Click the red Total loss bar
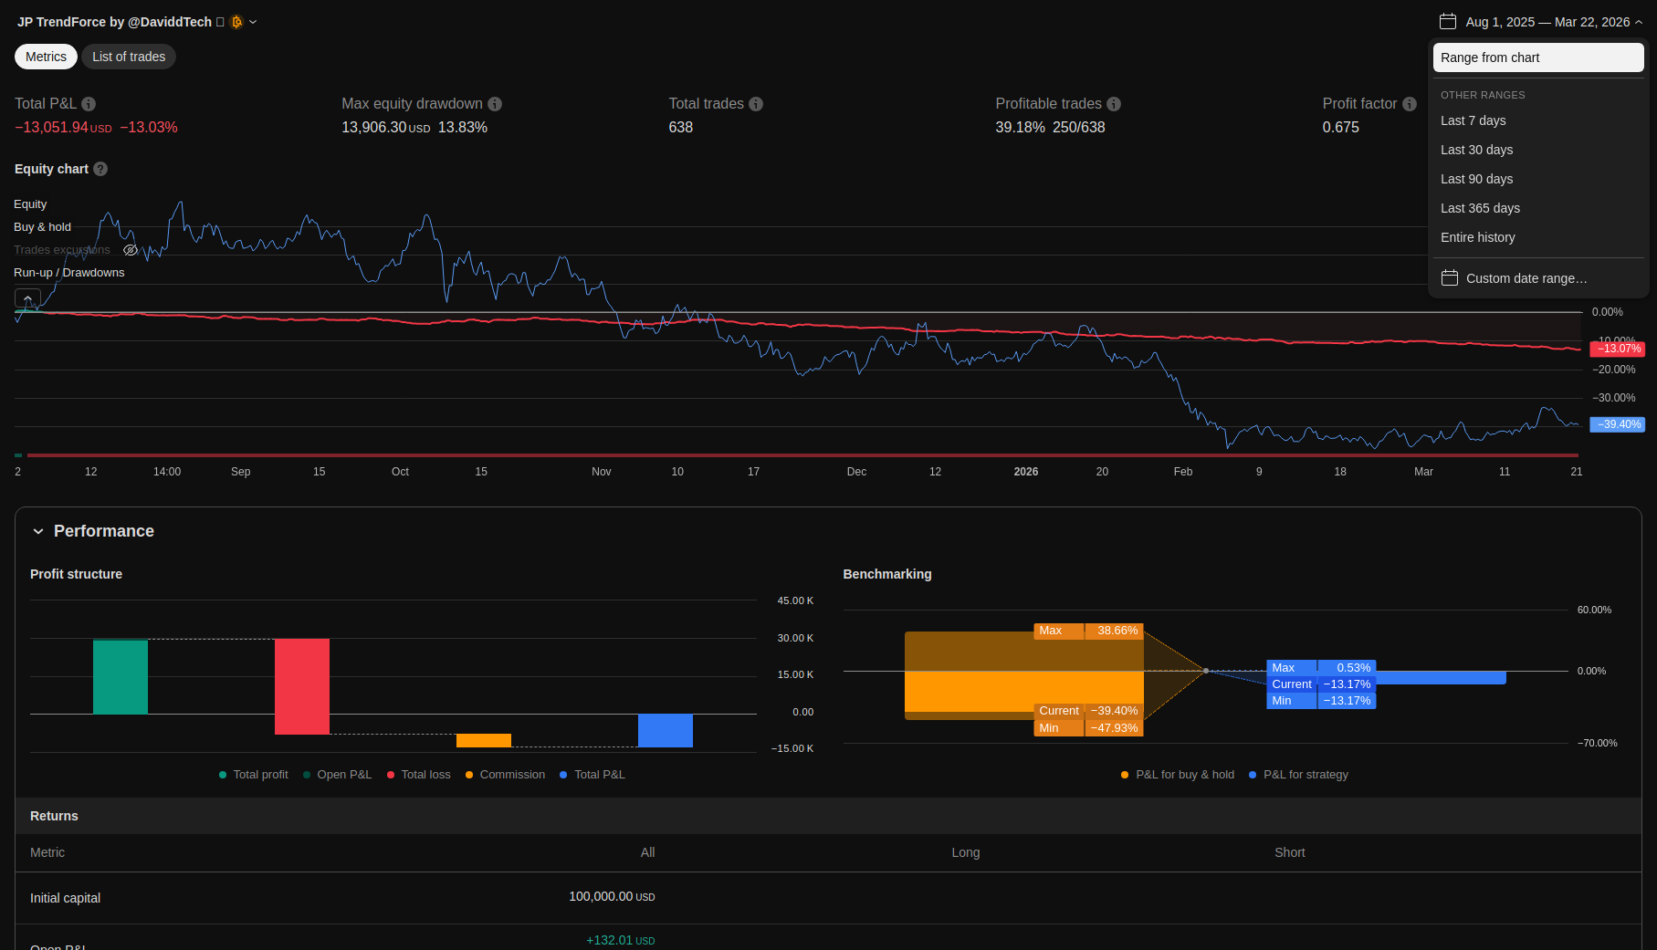 (x=302, y=686)
